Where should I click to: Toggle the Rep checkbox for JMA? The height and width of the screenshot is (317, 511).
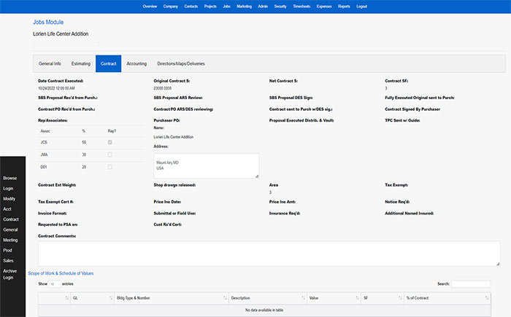click(x=109, y=154)
